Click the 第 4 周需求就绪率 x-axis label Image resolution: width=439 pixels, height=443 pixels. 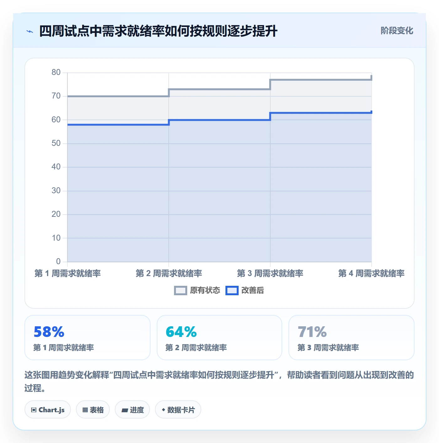click(371, 274)
